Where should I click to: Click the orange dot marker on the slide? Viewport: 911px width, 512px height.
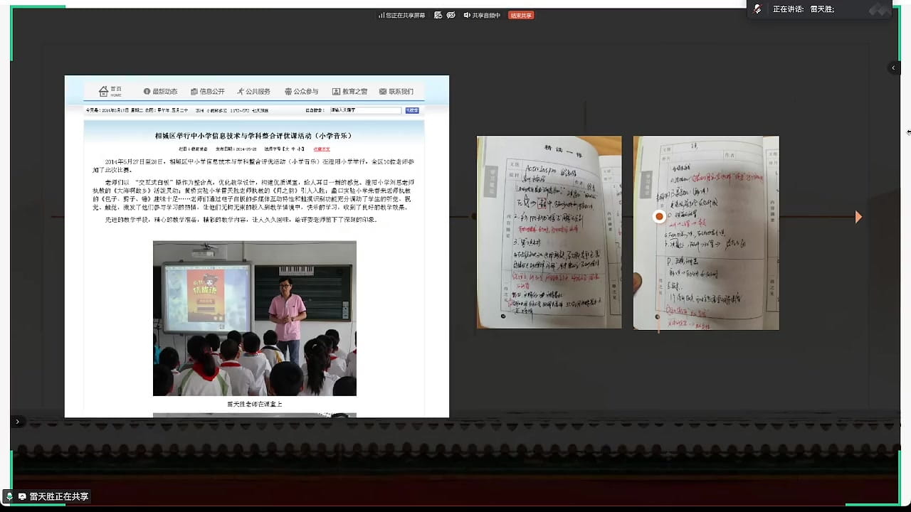[x=660, y=216]
